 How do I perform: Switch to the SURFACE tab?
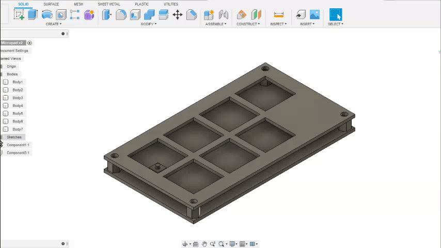[x=51, y=4]
